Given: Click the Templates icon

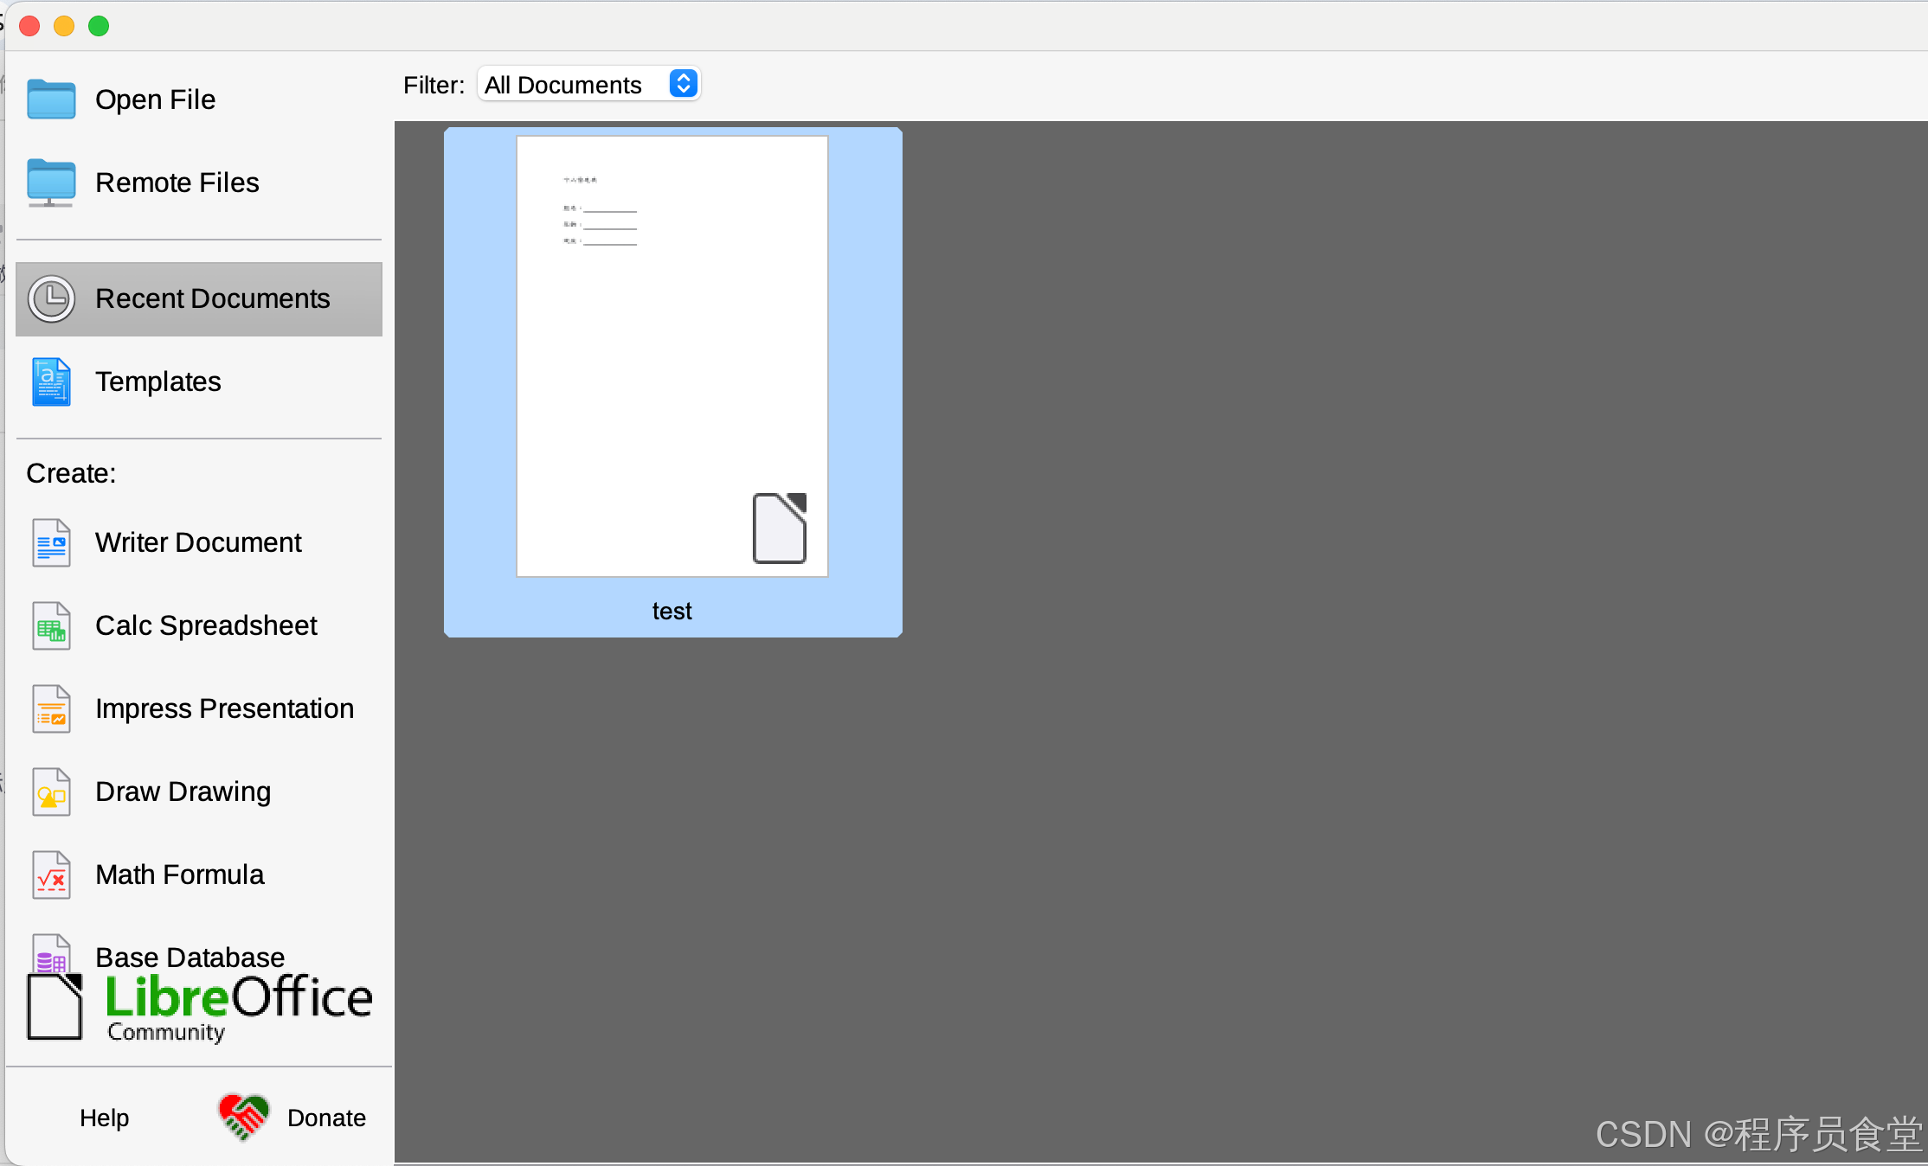Looking at the screenshot, I should [x=51, y=382].
